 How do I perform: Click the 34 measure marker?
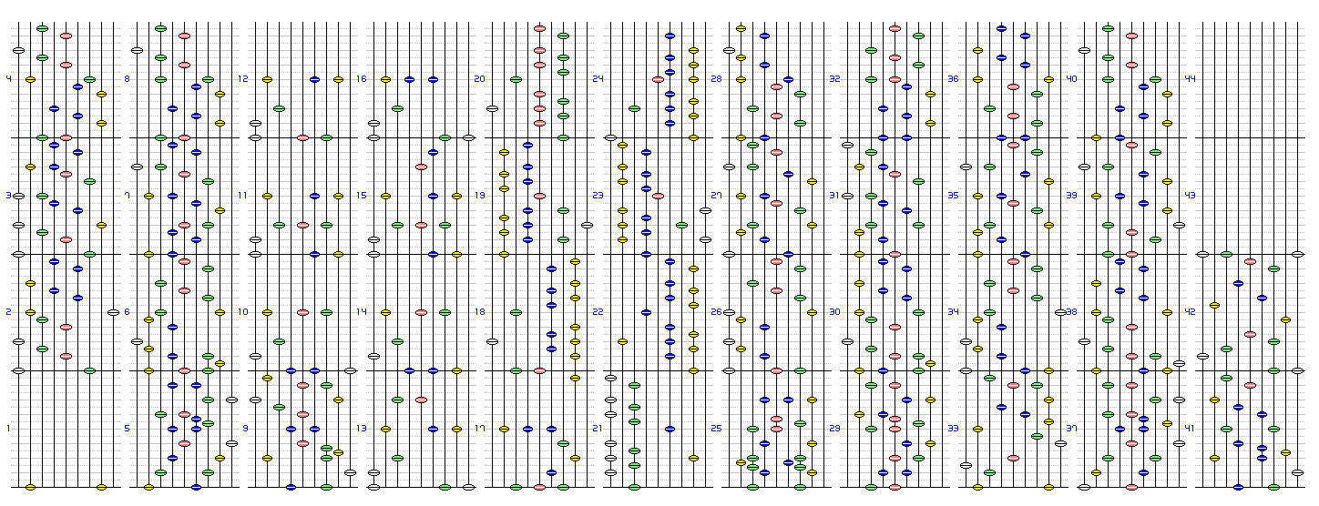coord(953,312)
